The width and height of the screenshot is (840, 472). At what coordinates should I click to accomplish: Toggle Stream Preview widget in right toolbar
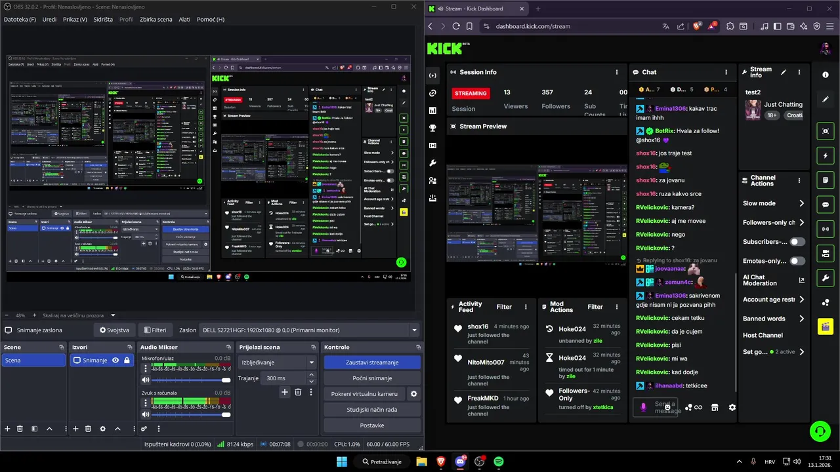826,131
